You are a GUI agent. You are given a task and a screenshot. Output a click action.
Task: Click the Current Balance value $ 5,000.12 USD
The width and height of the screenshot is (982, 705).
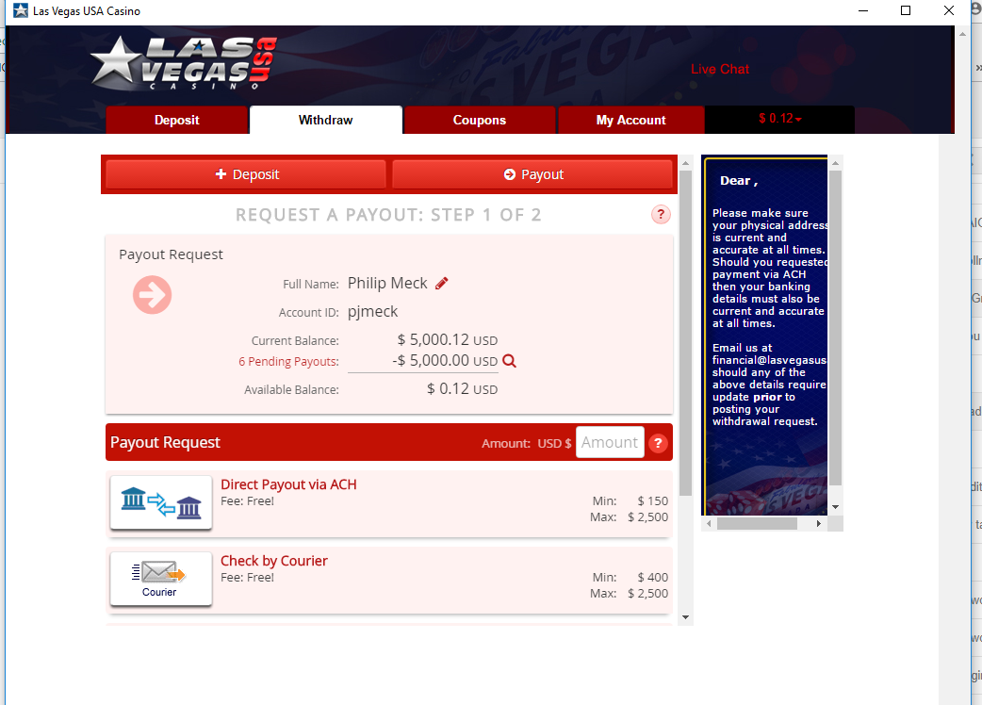[447, 340]
